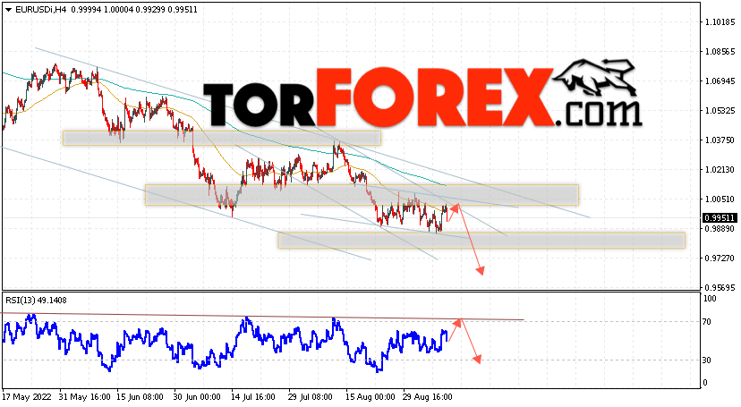Select the lowest gray support zone rectangle
Image resolution: width=741 pixels, height=407 pixels.
tap(481, 241)
